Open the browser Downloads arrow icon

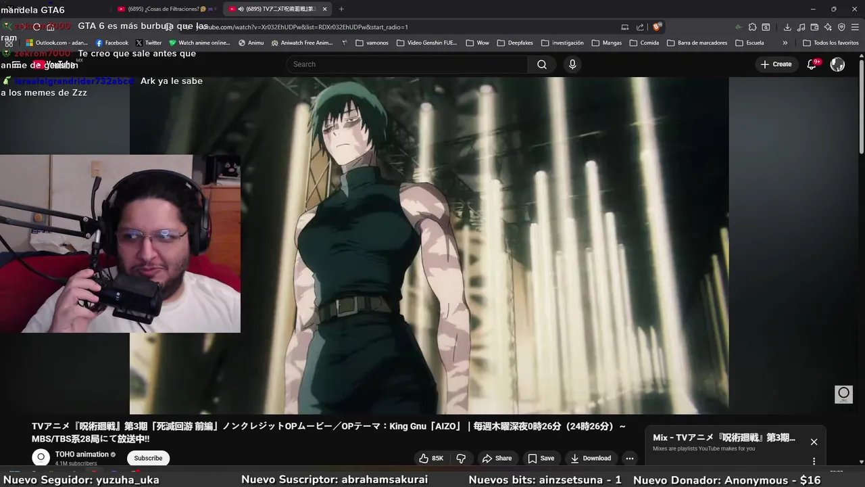[x=787, y=27]
